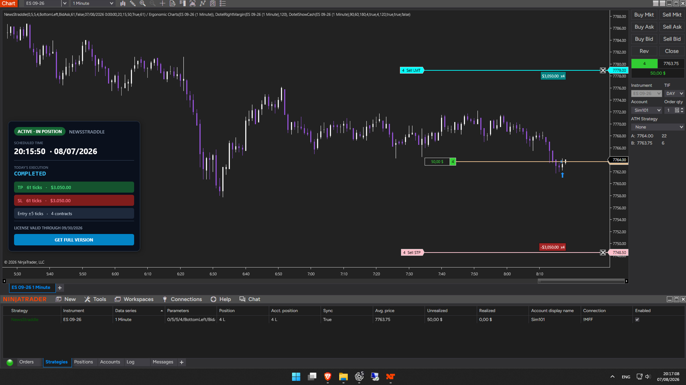Switch to the Positions tab
This screenshot has height=385, width=686.
click(x=83, y=362)
